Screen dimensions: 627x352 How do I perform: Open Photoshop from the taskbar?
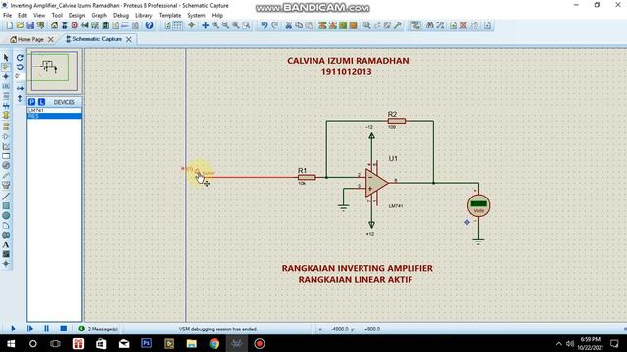tap(146, 343)
